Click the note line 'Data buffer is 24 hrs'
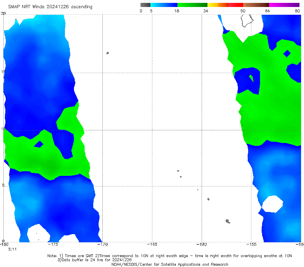 pos(94,260)
